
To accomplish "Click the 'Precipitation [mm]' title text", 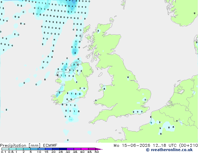I will (20, 146).
